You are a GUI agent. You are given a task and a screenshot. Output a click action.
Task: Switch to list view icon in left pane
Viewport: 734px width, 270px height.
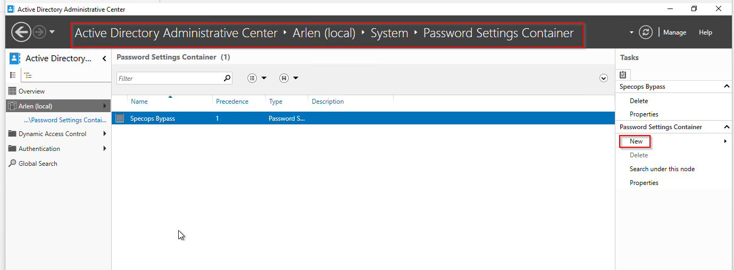[13, 75]
